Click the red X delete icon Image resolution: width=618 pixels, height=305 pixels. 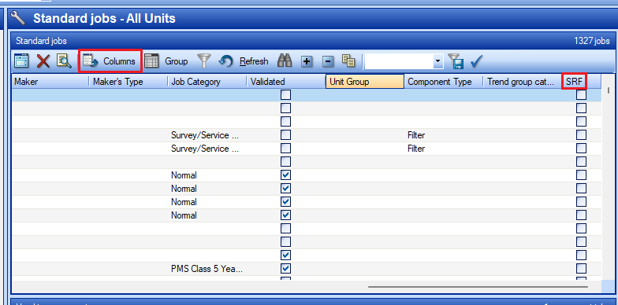click(x=43, y=61)
